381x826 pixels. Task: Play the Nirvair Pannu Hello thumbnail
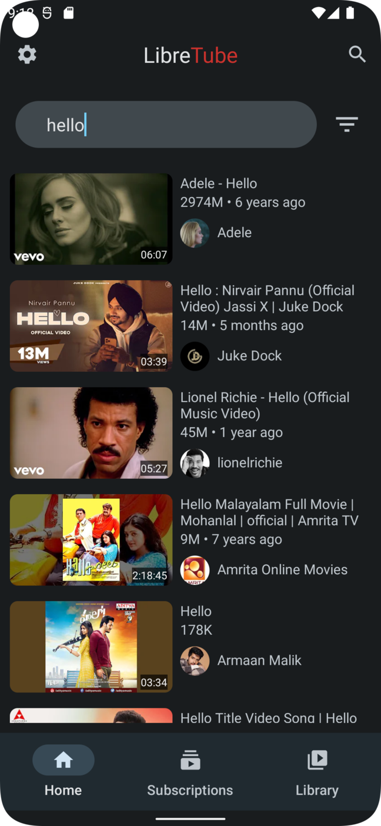coord(91,326)
